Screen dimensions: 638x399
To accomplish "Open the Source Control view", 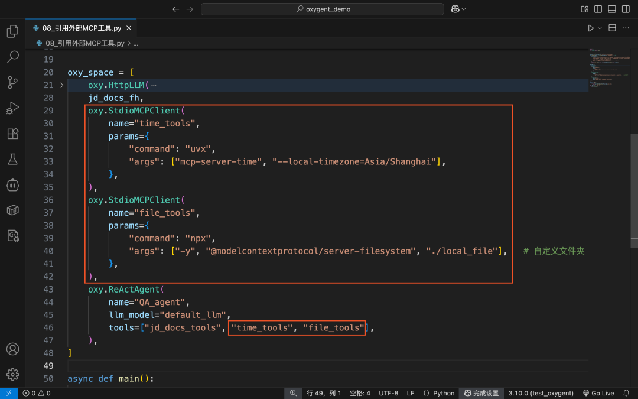I will (12, 82).
